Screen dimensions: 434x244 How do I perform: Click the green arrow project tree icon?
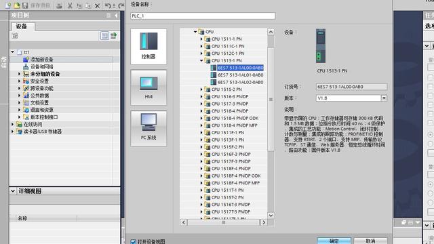[x=114, y=36]
